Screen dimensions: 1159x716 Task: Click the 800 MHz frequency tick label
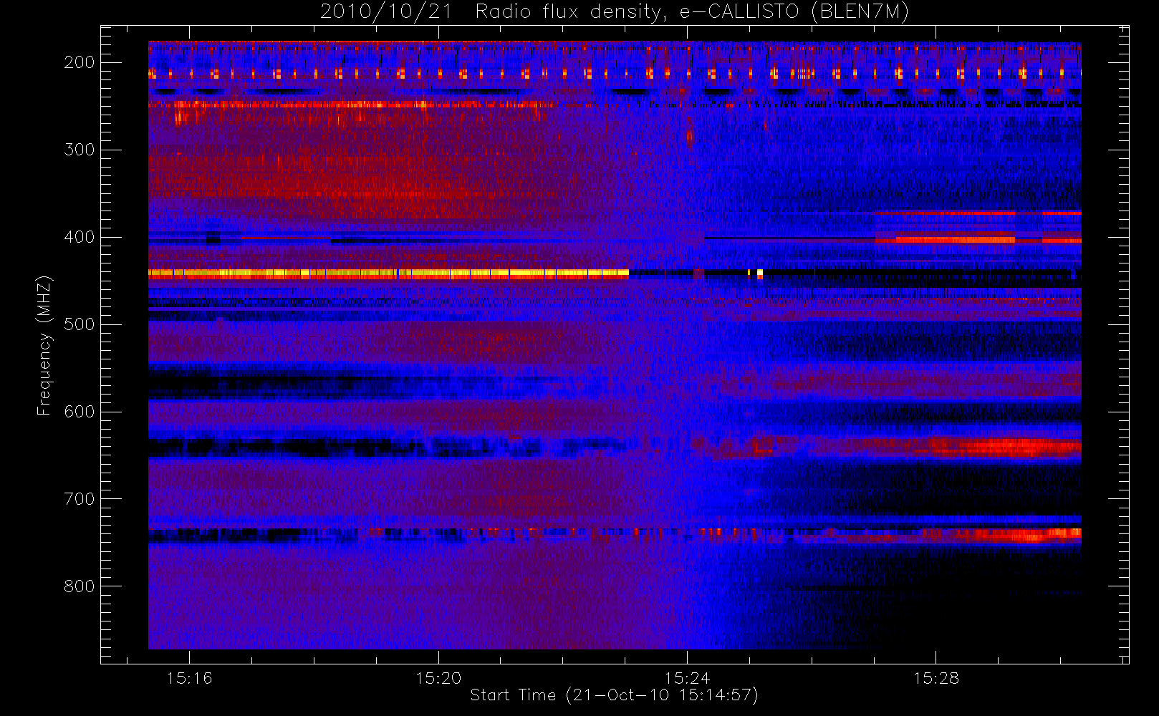click(80, 586)
